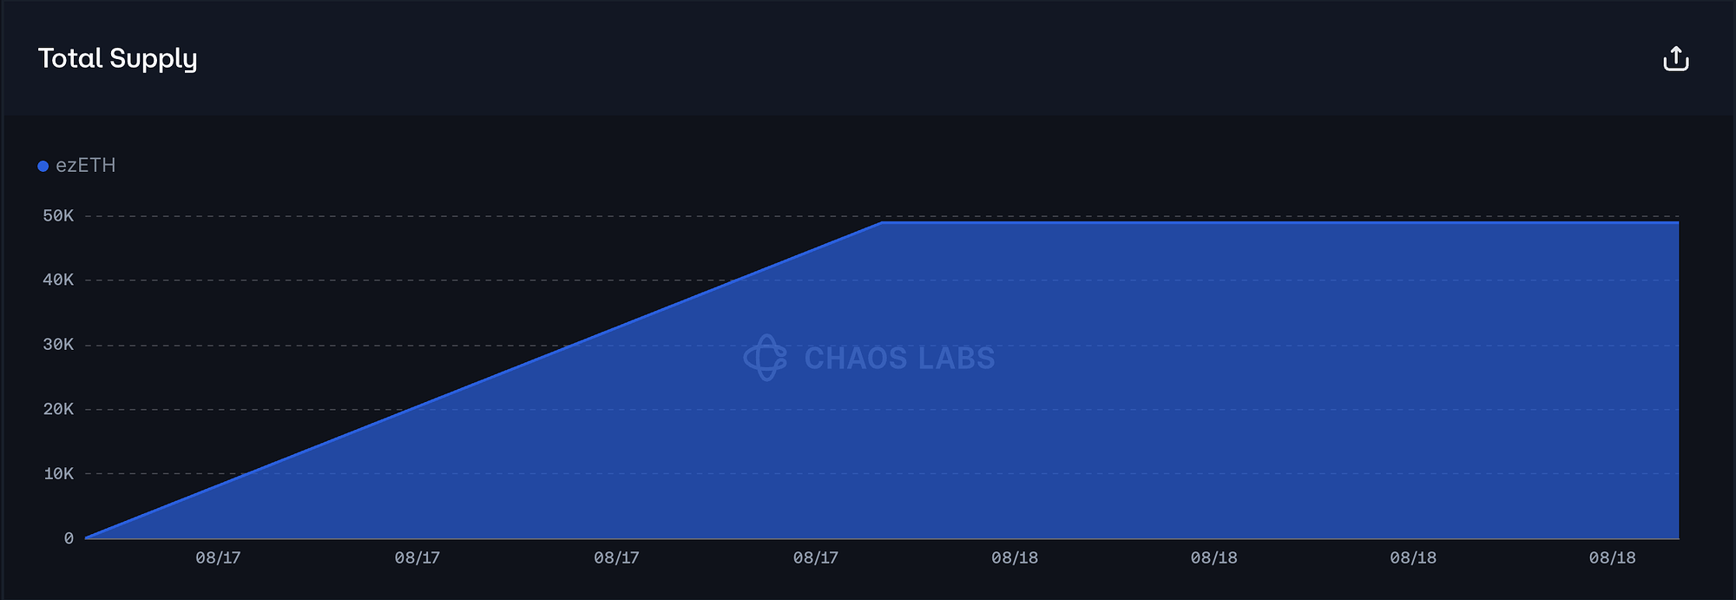
Task: Click the point where supply line plateaus
Action: pos(882,222)
